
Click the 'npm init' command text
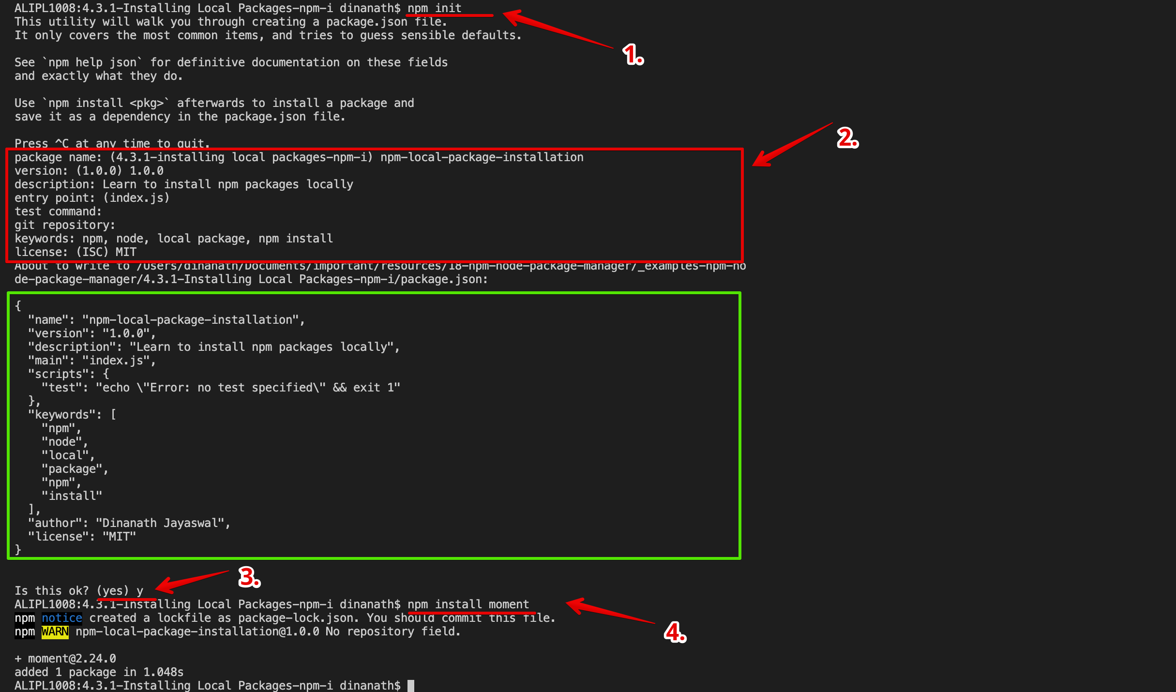(x=434, y=8)
